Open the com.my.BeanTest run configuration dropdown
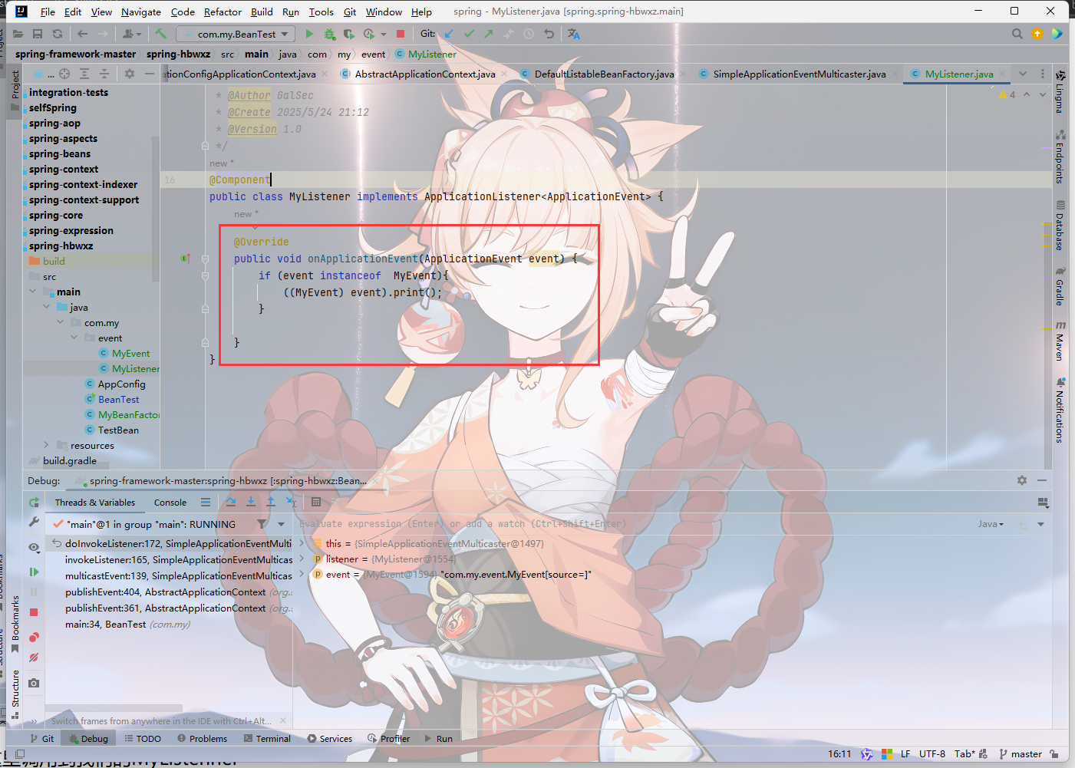 click(x=236, y=34)
